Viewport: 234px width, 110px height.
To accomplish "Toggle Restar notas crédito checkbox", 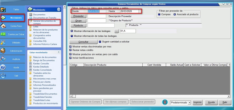I will [x=70, y=50].
